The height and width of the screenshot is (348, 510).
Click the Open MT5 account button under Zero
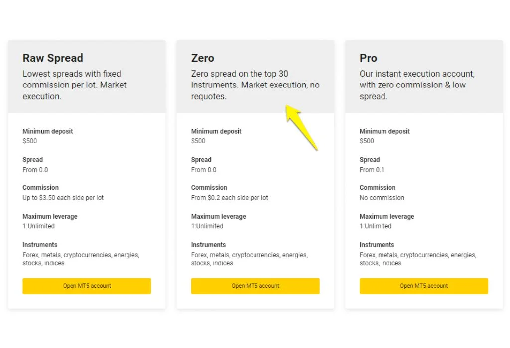coord(255,286)
